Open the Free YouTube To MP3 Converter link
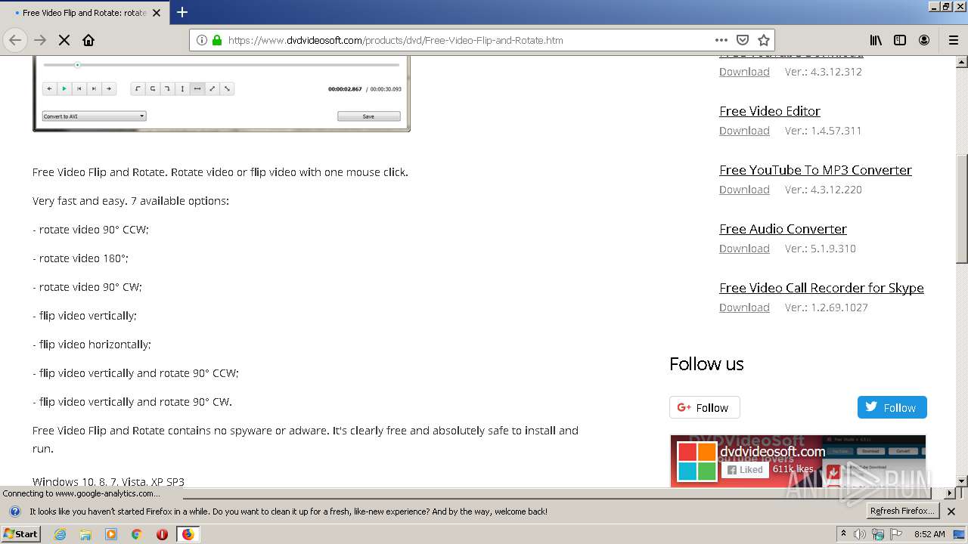 (815, 170)
